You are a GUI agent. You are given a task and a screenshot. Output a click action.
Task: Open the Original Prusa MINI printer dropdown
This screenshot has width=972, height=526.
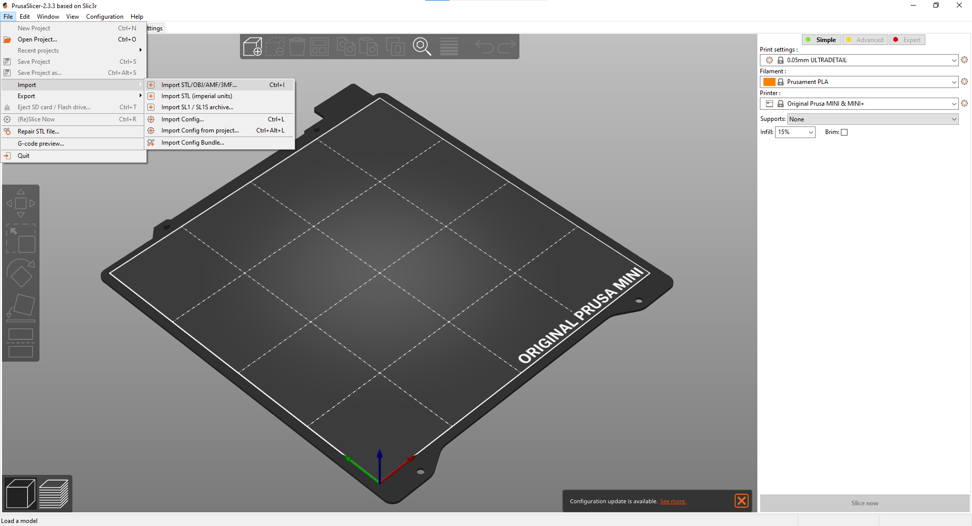tap(859, 104)
